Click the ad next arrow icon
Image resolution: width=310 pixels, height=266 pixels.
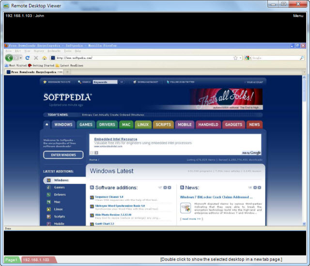96,153
